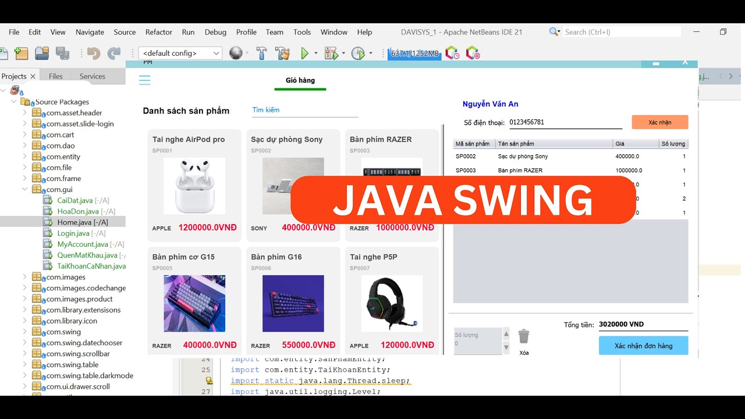Image resolution: width=745 pixels, height=419 pixels.
Task: Click the Tìm kiếm search field
Action: coord(304,110)
